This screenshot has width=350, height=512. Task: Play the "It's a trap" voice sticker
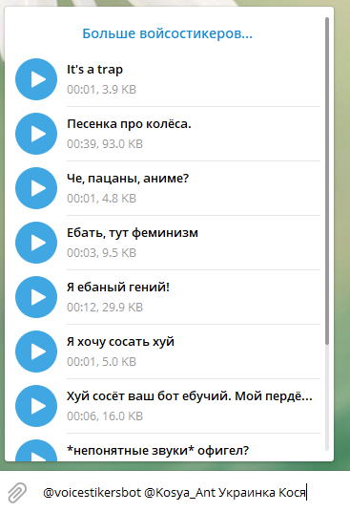click(x=36, y=79)
